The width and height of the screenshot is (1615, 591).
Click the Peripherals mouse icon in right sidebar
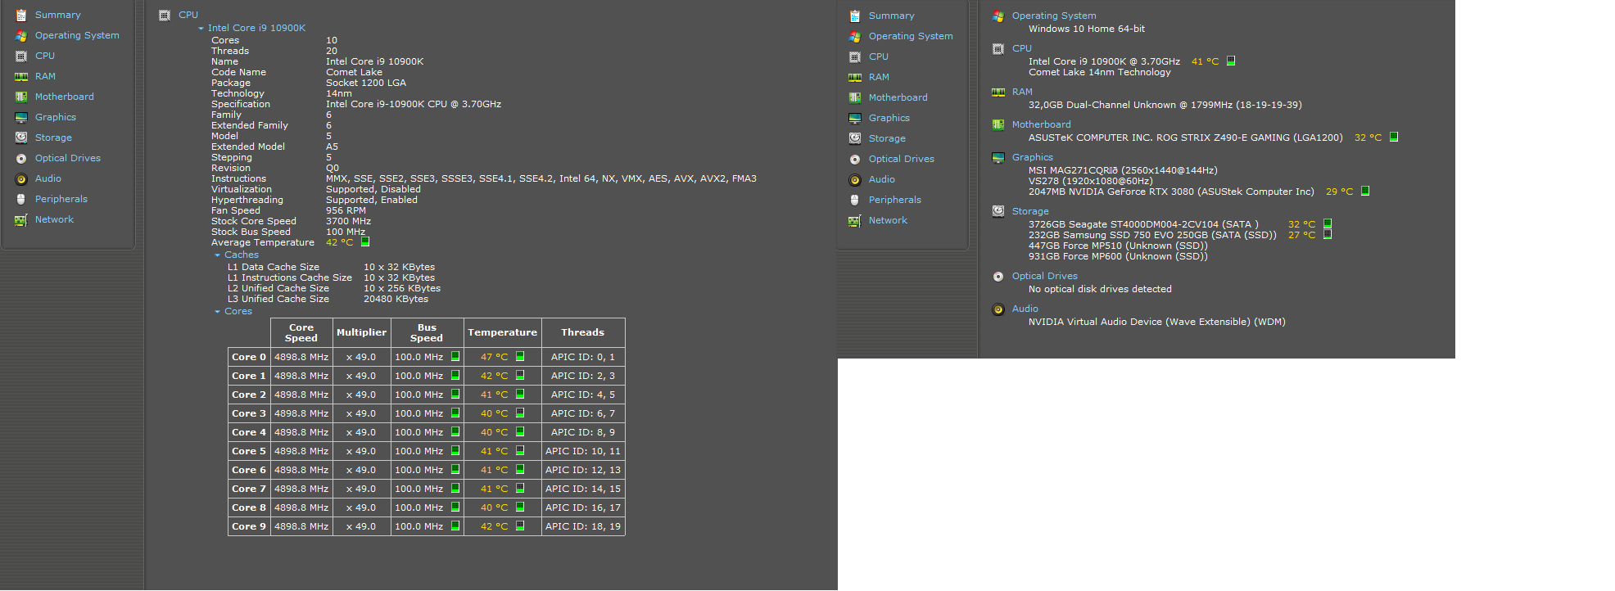click(855, 200)
